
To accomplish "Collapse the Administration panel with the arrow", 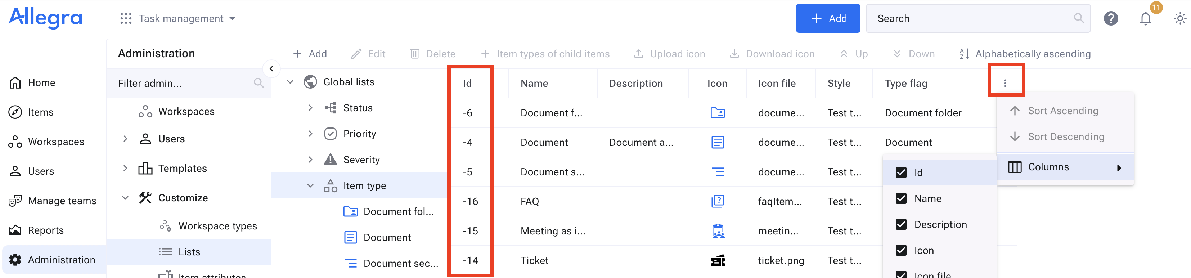I will pos(271,69).
